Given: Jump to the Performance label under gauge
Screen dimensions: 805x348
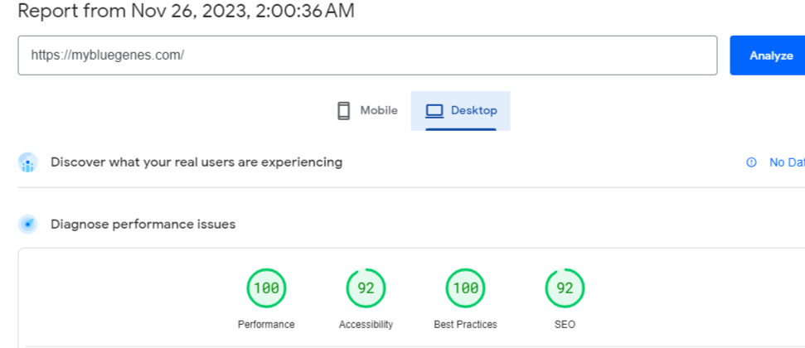Looking at the screenshot, I should [266, 325].
